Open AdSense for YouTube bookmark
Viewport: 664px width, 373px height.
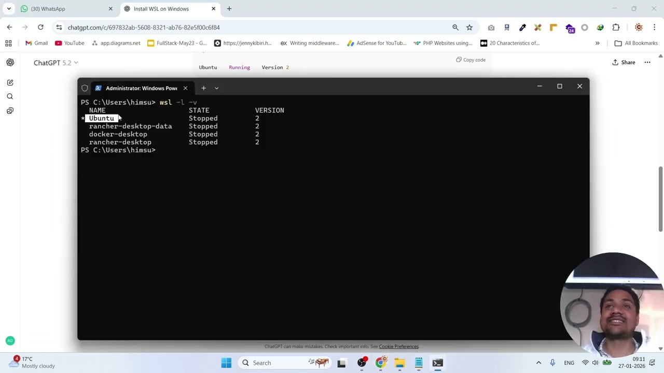(377, 43)
